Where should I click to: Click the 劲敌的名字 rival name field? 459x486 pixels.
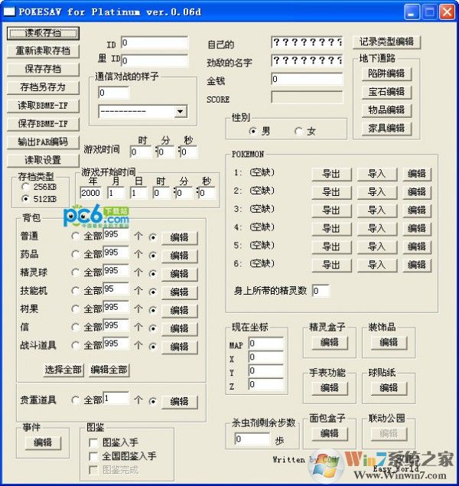307,60
